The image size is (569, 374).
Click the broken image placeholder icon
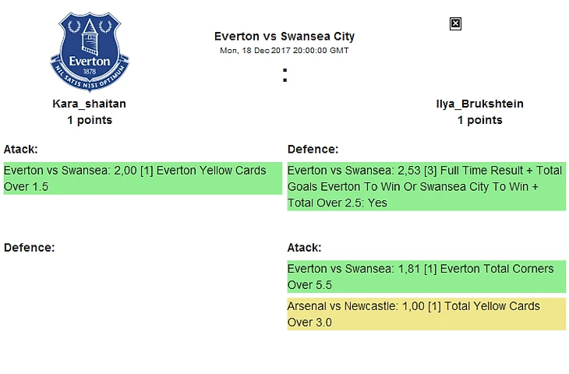[x=456, y=23]
